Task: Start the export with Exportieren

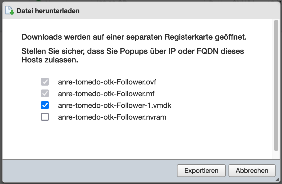Action: 201,171
